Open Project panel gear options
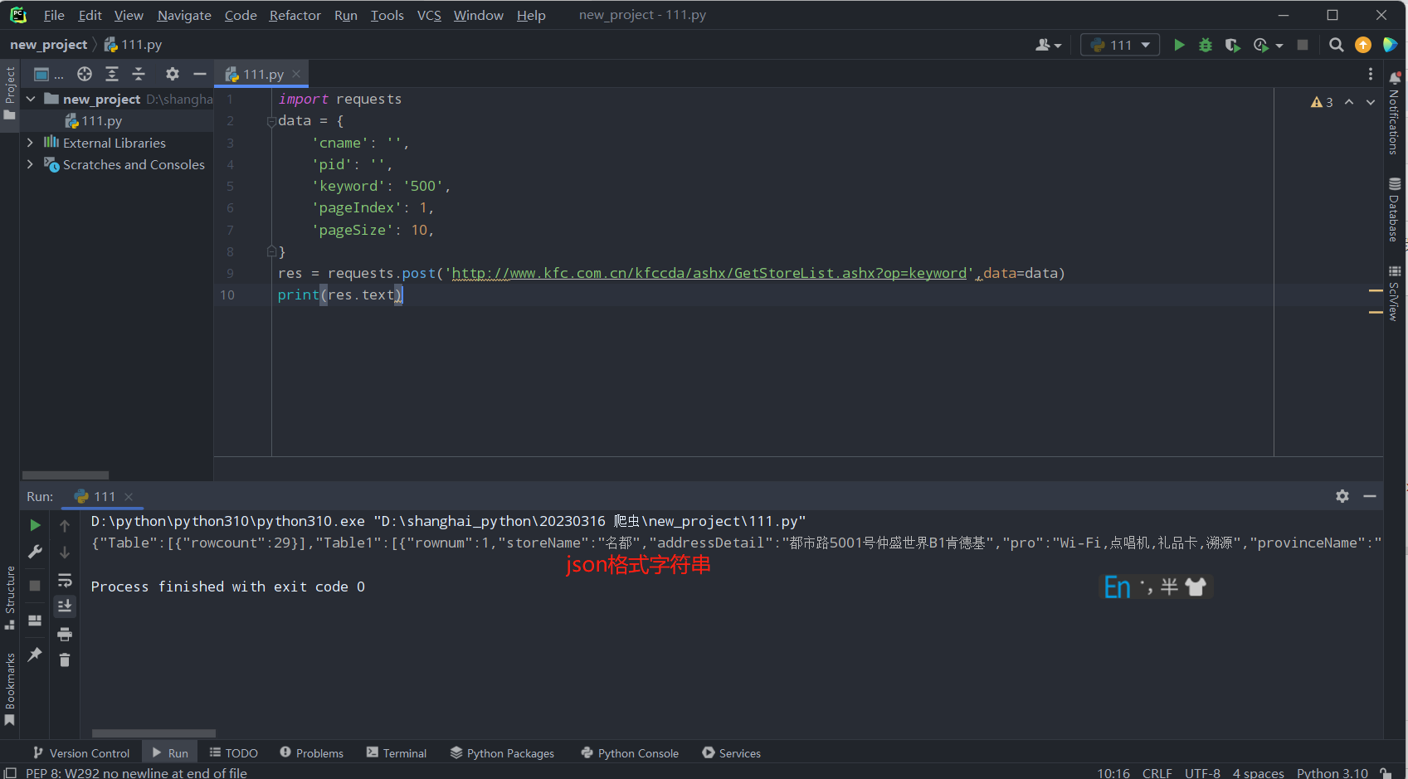This screenshot has height=779, width=1408. tap(172, 74)
